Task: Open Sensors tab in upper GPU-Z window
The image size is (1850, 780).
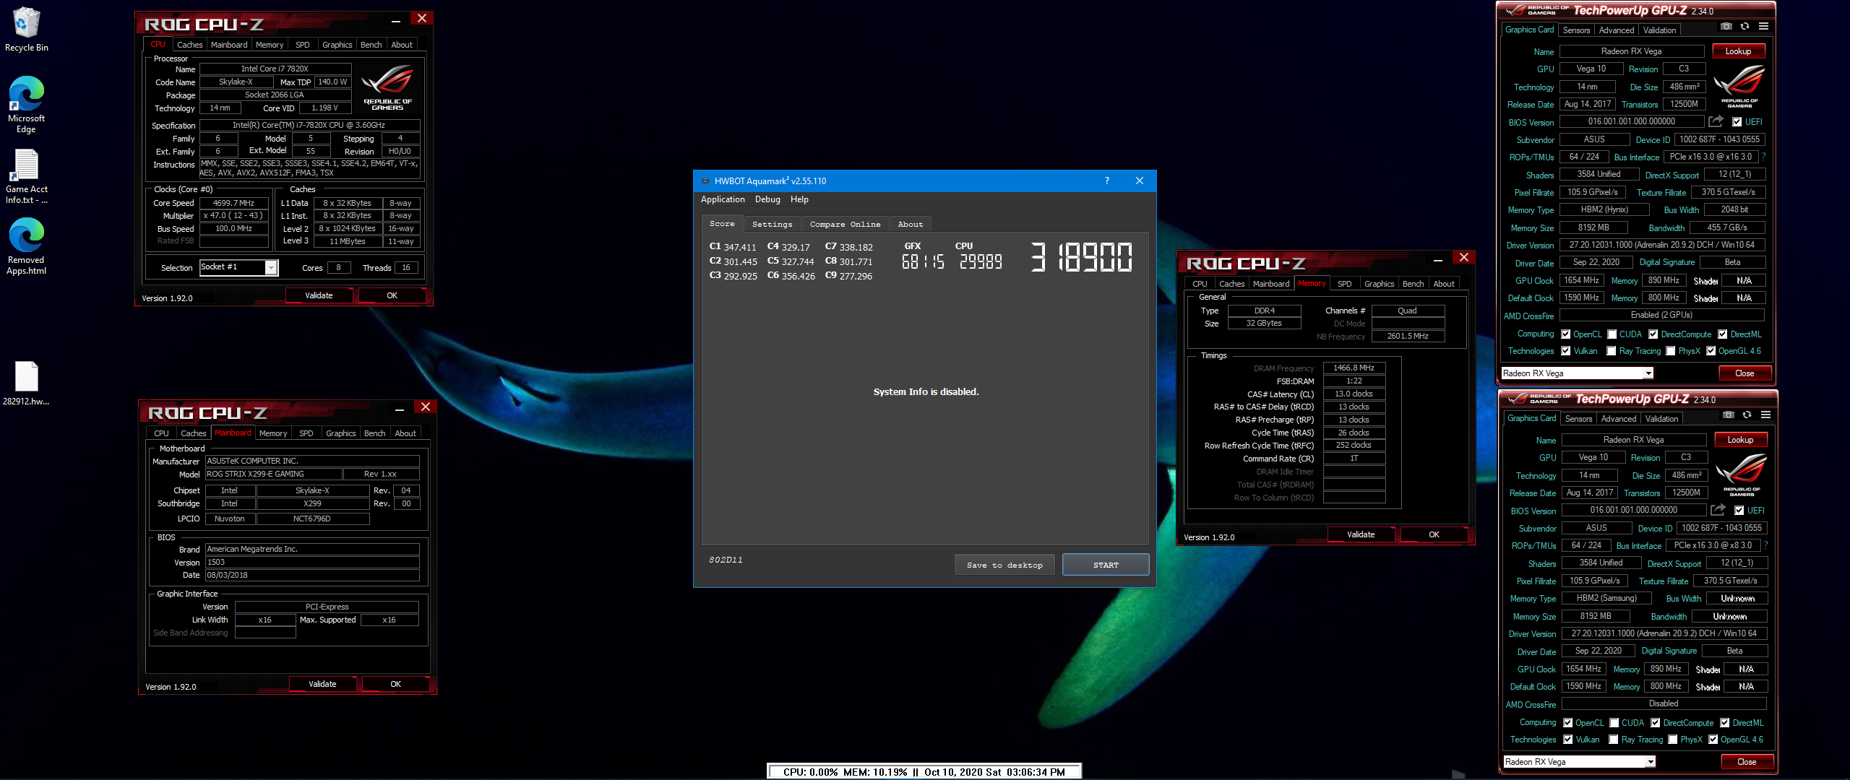Action: pos(1576,30)
